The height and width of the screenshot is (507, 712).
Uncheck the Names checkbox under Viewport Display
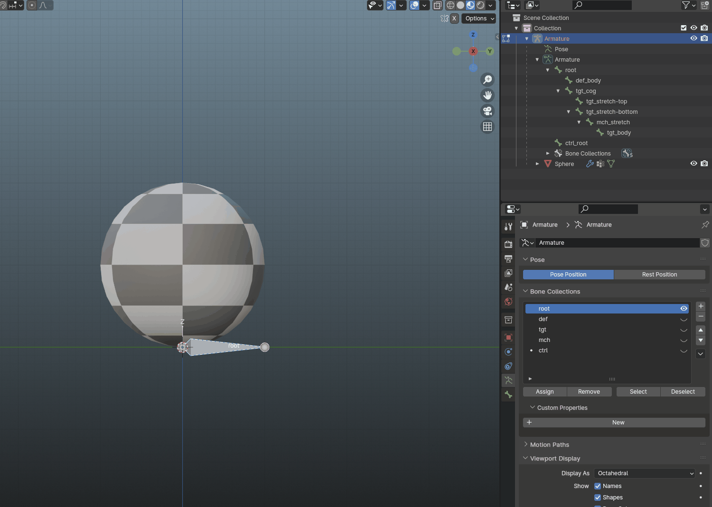click(597, 486)
